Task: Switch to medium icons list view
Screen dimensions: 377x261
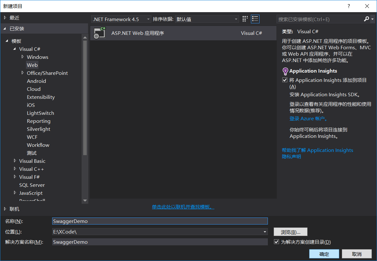Action: tap(255, 19)
